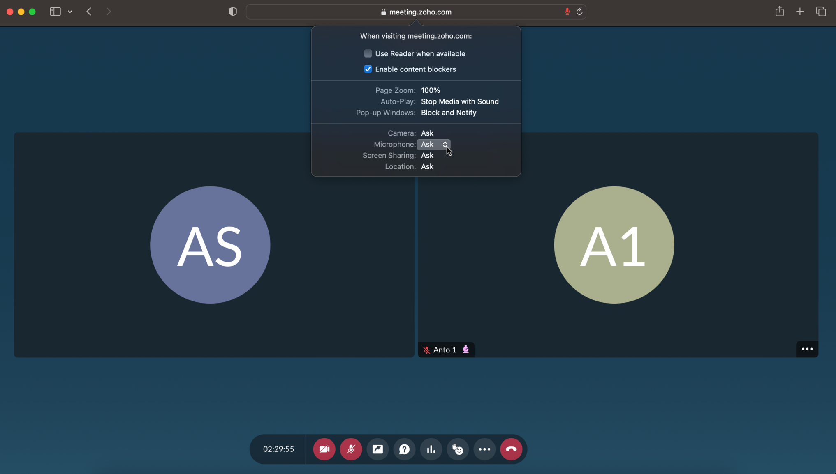Click the share screen icon

pyautogui.click(x=377, y=449)
